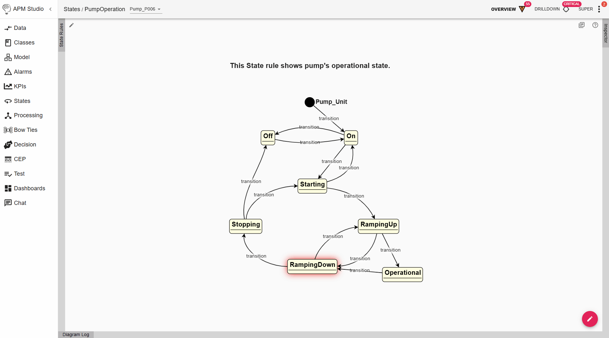Select the highlighted RampingDown state node
The image size is (609, 338).
(x=312, y=266)
